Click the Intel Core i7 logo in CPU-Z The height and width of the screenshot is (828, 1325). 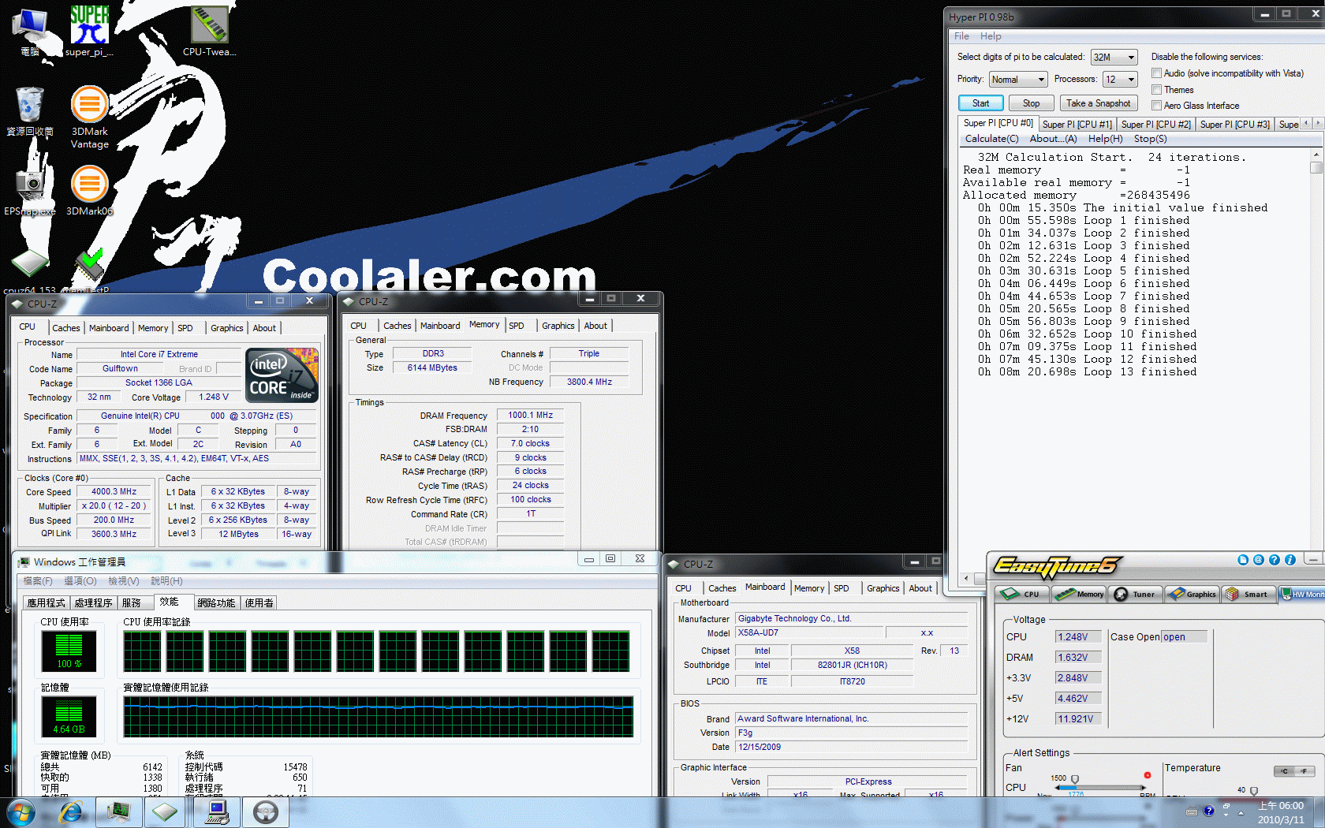pos(282,375)
